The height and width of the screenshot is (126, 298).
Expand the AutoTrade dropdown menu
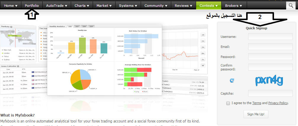point(57,6)
